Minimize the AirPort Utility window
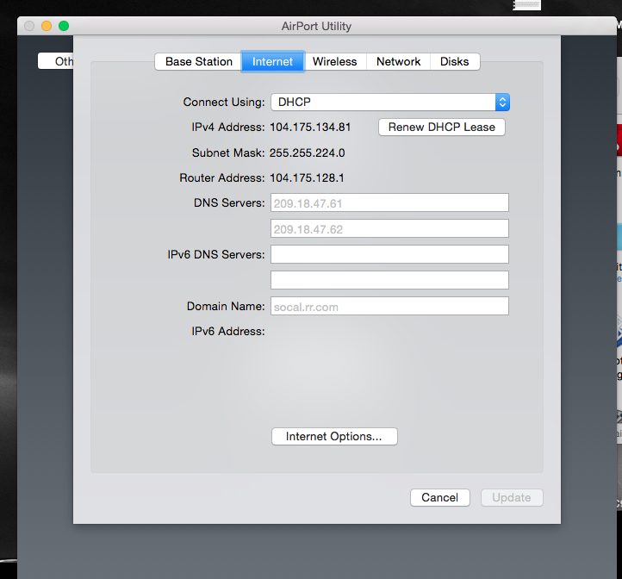Image resolution: width=622 pixels, height=579 pixels. point(47,26)
